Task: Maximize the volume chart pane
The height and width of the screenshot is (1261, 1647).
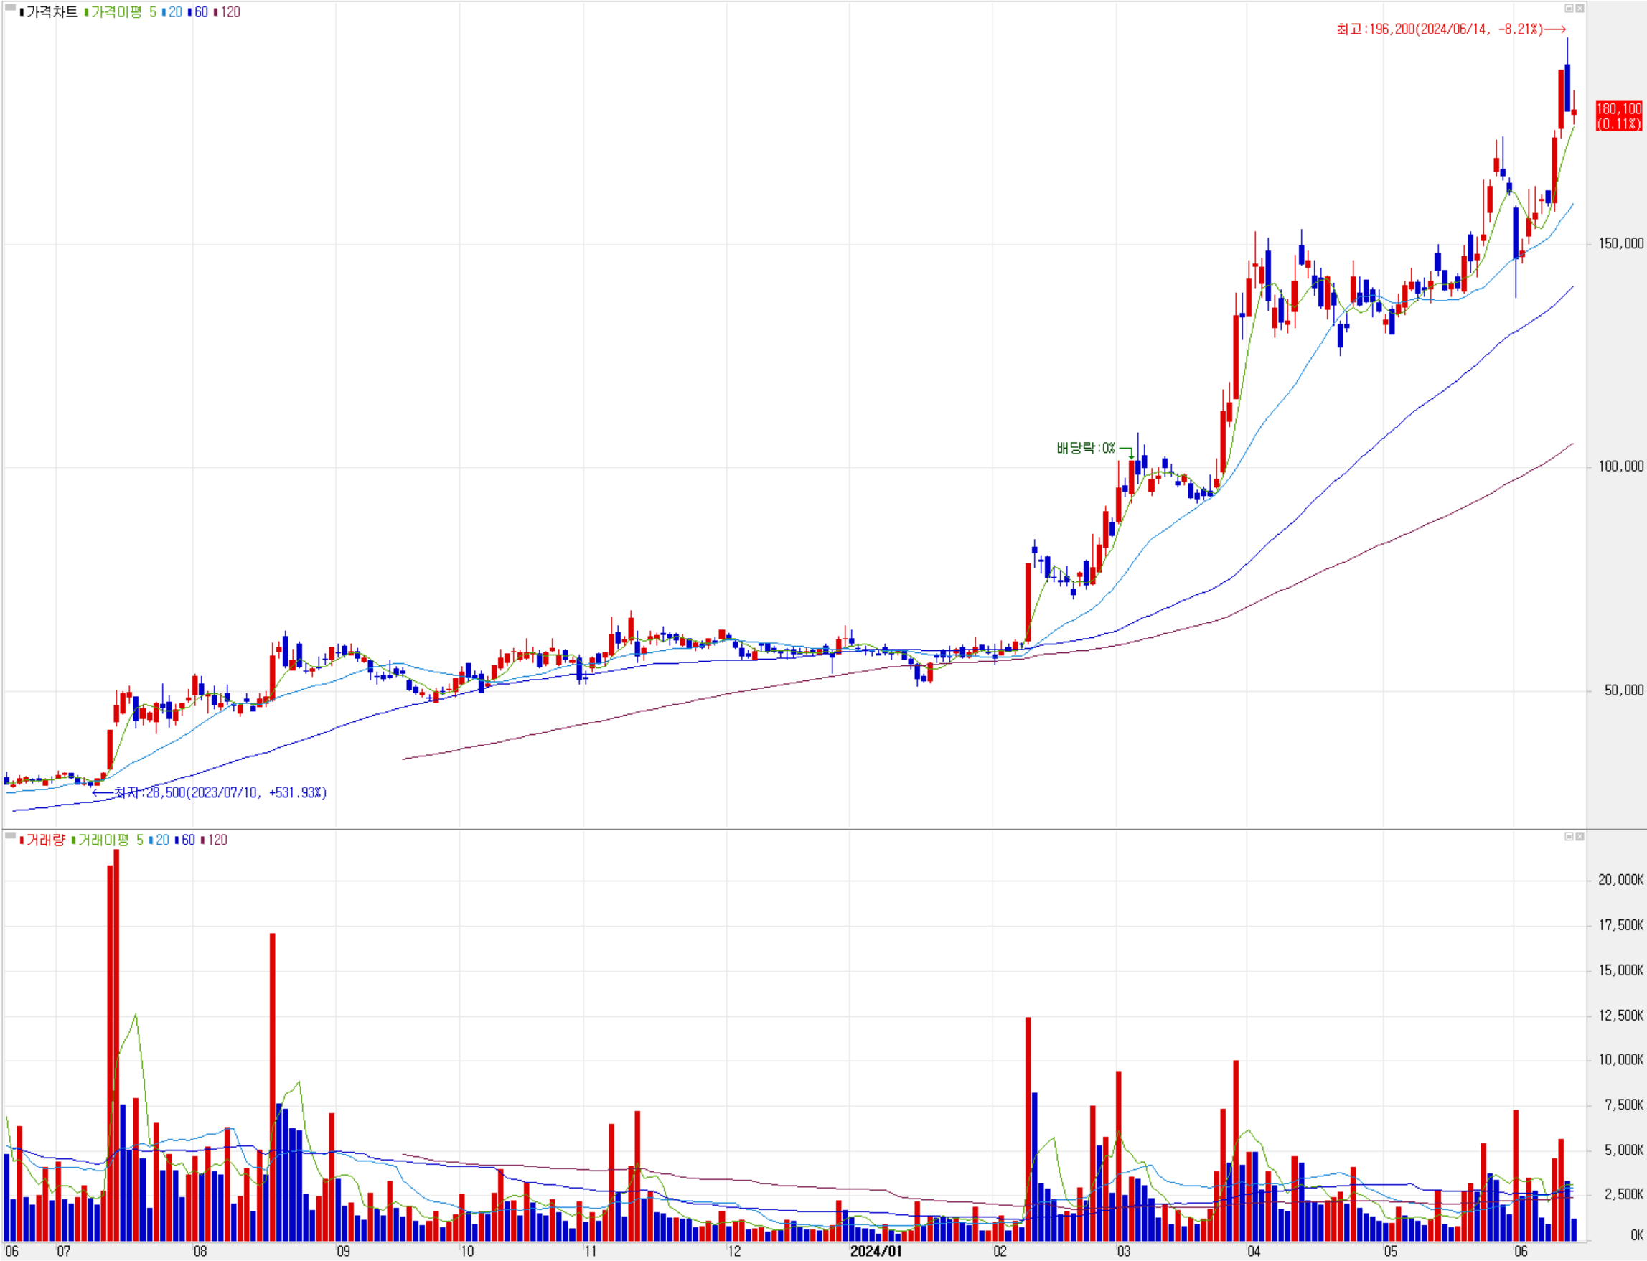Action: click(x=1568, y=836)
